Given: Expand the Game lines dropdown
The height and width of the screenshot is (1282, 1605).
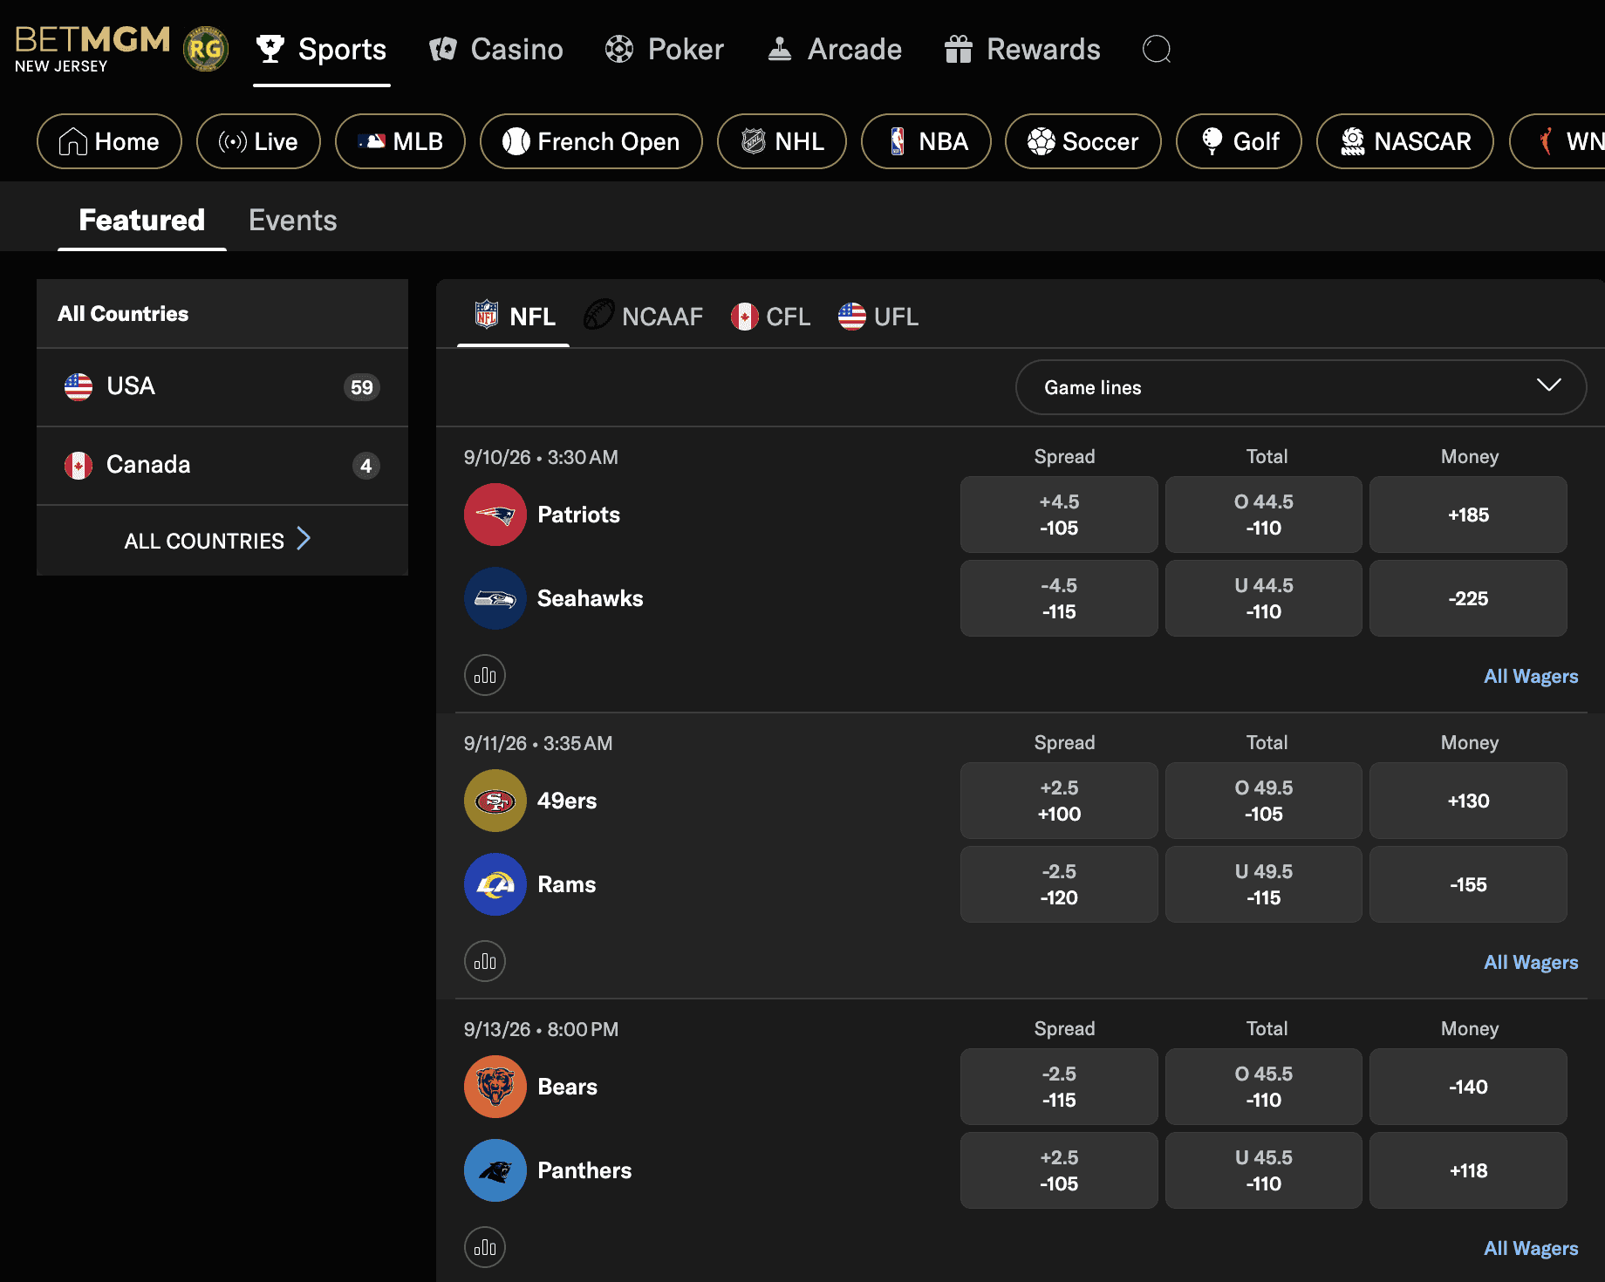Looking at the screenshot, I should click(x=1301, y=387).
